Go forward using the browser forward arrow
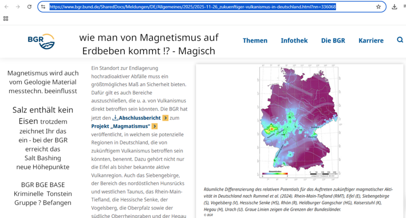Screen dimensions: 406x218 coord(18,7)
